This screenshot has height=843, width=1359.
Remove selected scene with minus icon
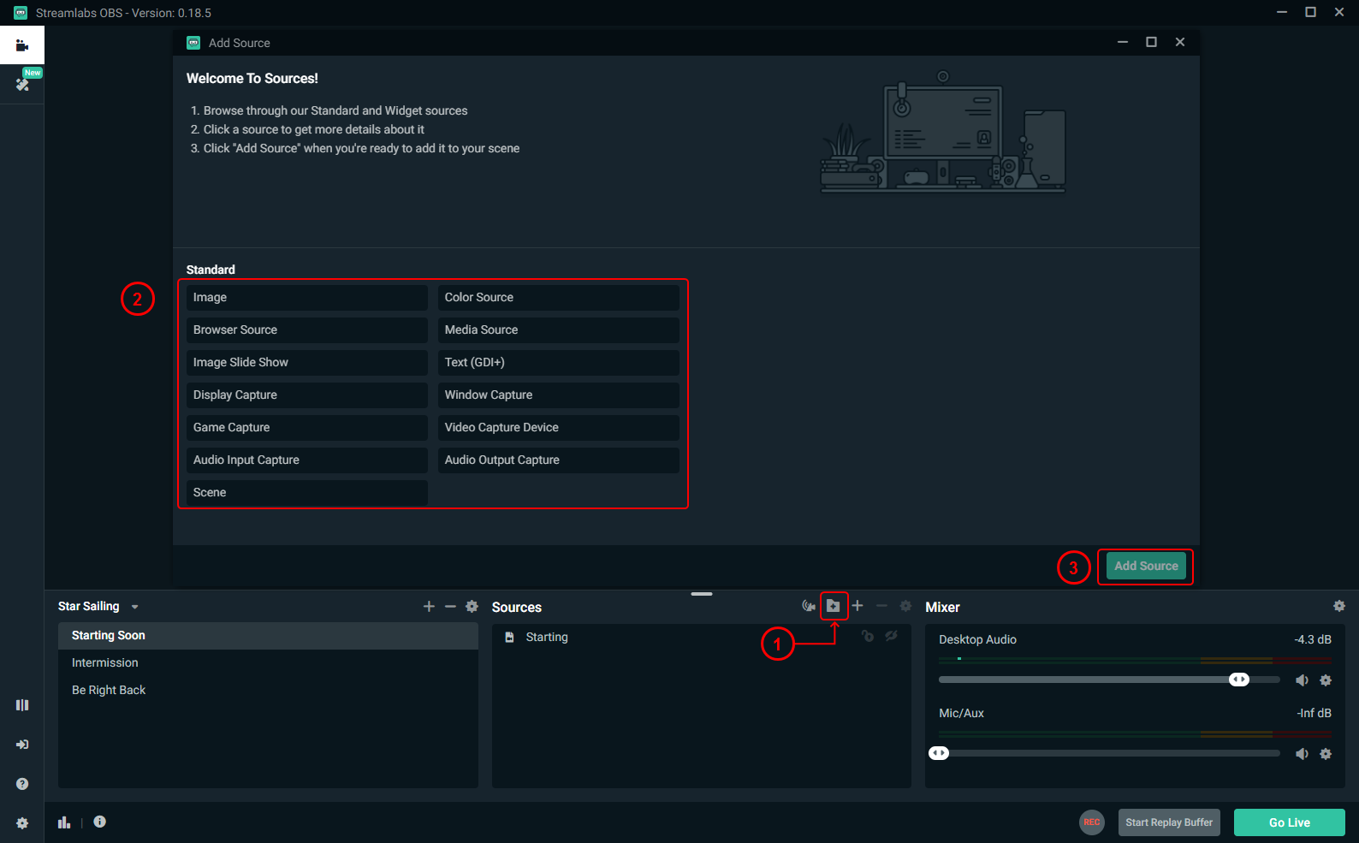pyautogui.click(x=450, y=606)
